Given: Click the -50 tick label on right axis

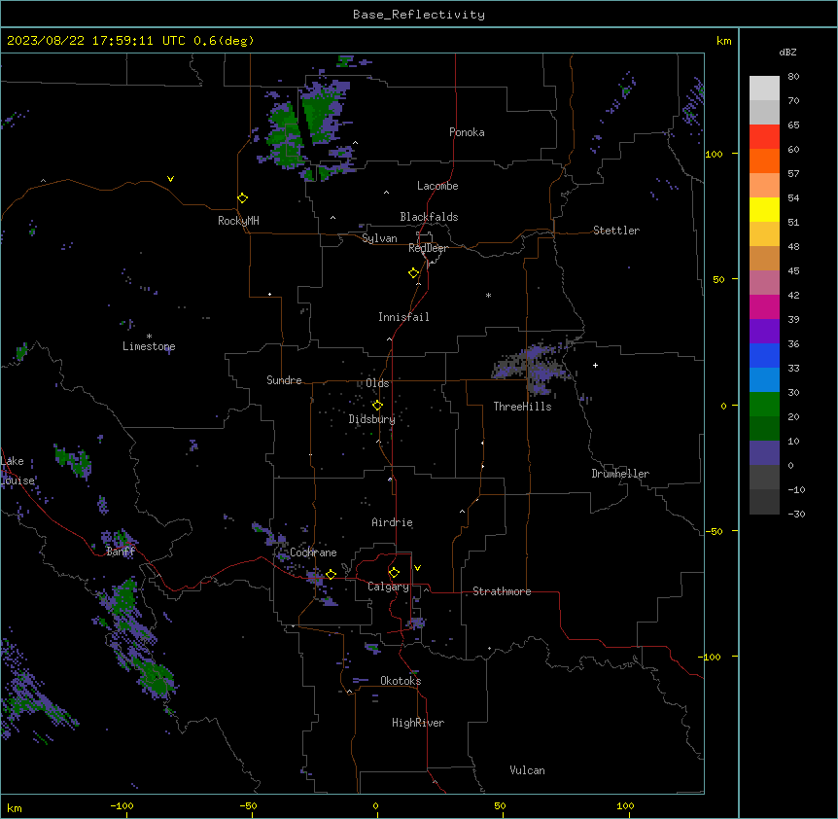Looking at the screenshot, I should pyautogui.click(x=714, y=531).
